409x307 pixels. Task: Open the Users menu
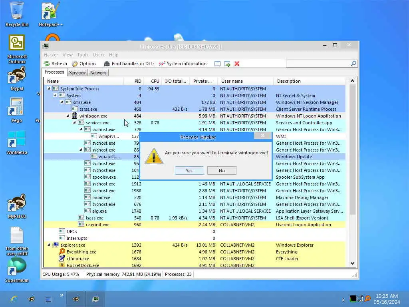(99, 54)
